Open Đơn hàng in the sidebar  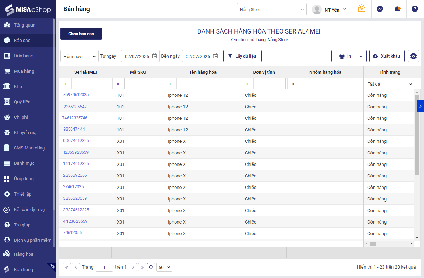click(23, 56)
